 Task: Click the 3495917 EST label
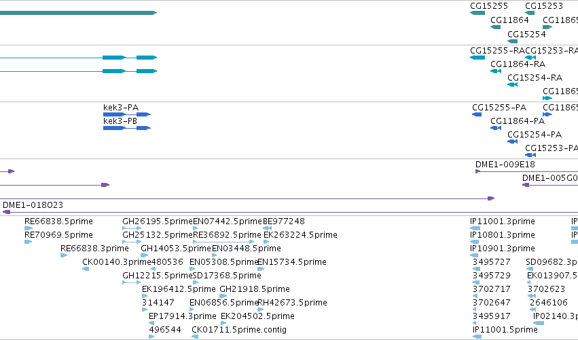coord(492,316)
